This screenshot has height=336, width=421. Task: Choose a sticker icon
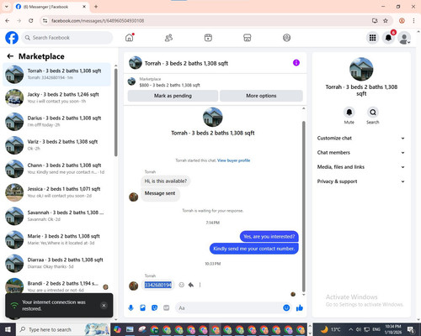pos(154,308)
